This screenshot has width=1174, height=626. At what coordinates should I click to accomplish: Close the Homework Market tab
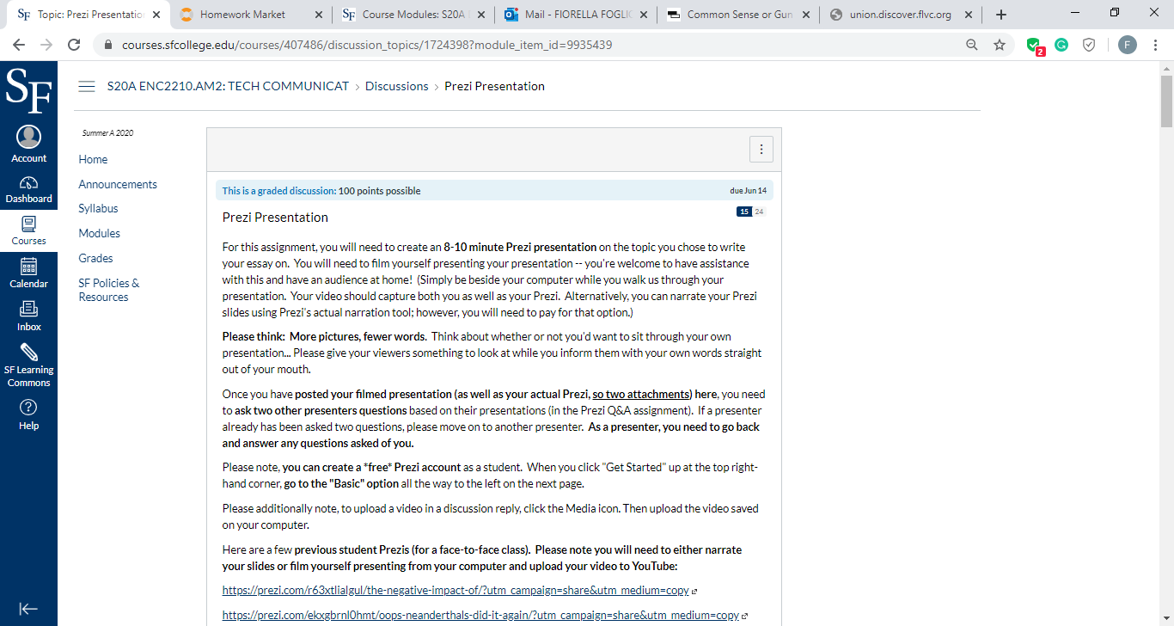click(x=319, y=15)
